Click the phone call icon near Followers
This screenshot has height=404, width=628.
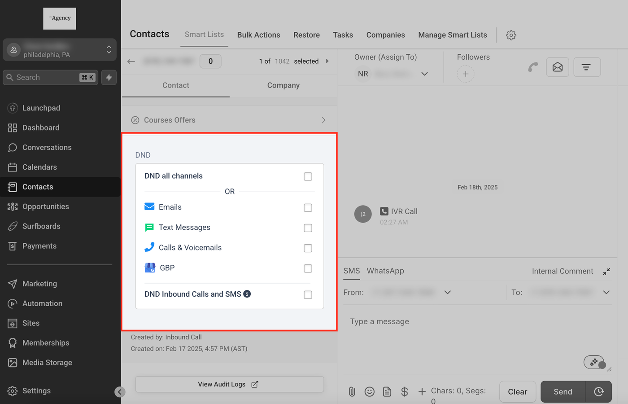tap(532, 67)
